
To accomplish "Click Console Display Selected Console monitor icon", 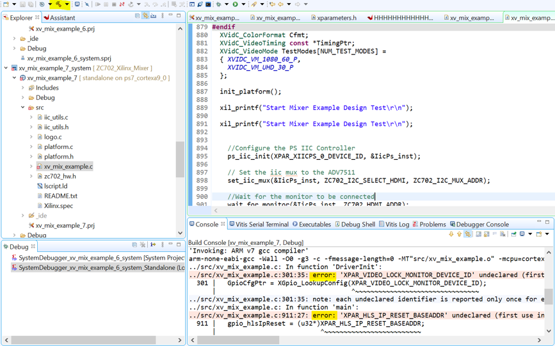I will pyautogui.click(x=522, y=234).
